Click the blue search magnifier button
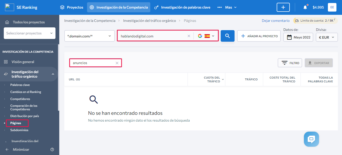The height and width of the screenshot is (155, 342). pyautogui.click(x=227, y=36)
